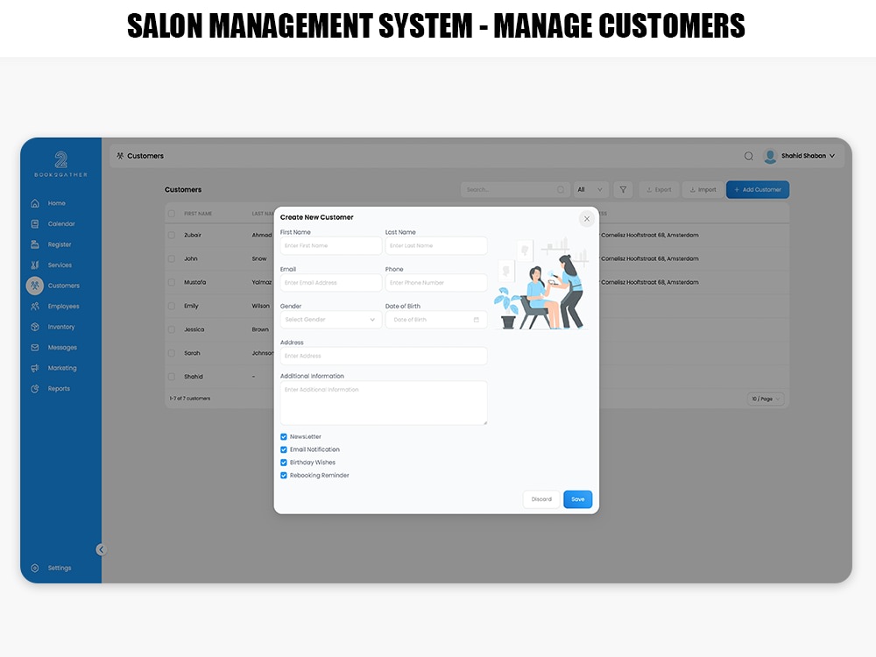Click the search magnifier icon in header
876x657 pixels.
coord(749,157)
